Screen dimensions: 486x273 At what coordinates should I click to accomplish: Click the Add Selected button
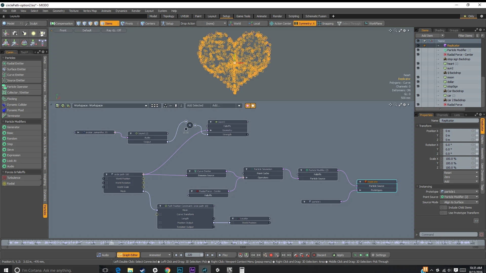[195, 106]
